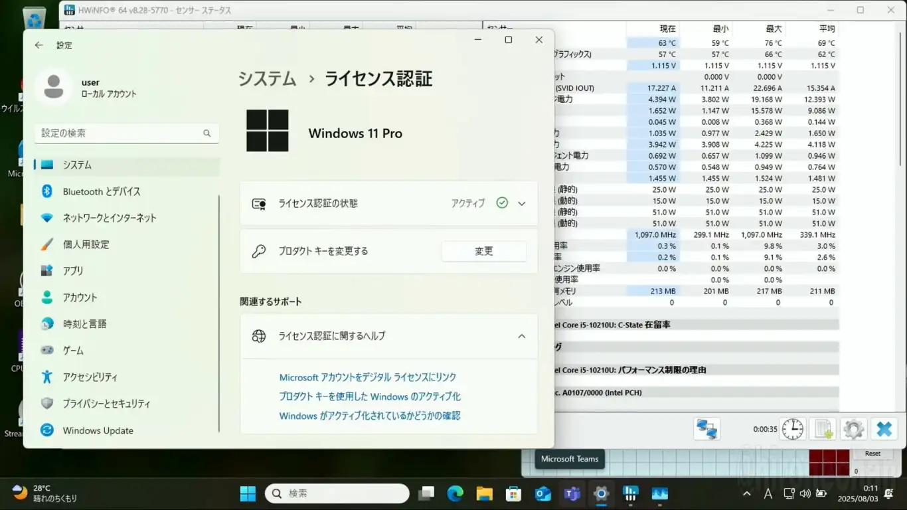
Task: Click the search magnifier in Settings search
Action: tap(207, 133)
